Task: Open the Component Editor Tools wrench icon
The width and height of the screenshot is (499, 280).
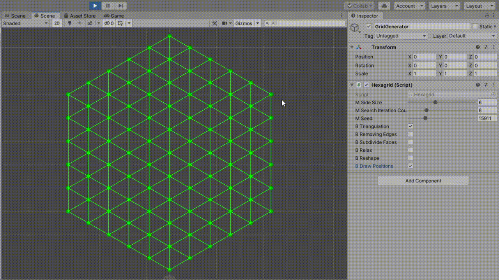Action: [214, 23]
